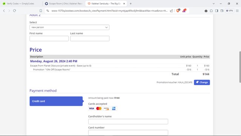Click the Visa card logo
The height and width of the screenshot is (136, 241).
point(91,108)
